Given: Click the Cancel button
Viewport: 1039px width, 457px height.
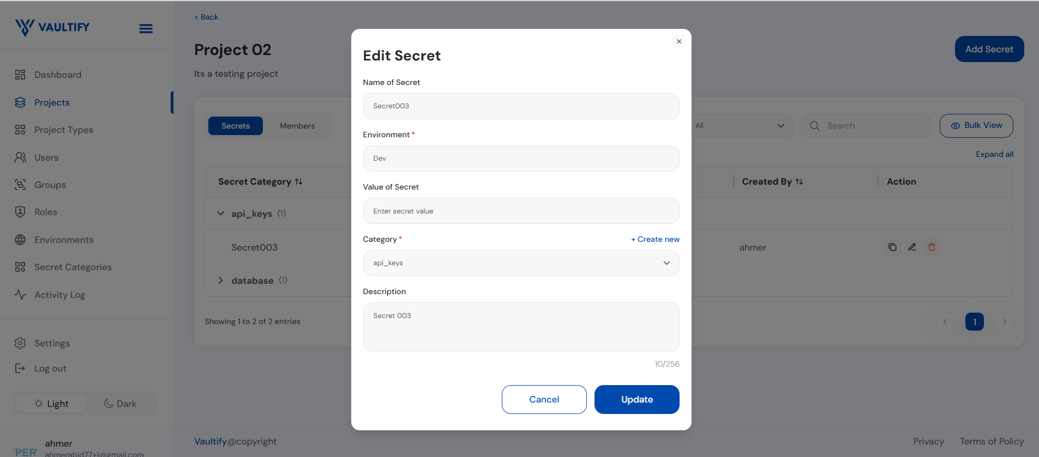Looking at the screenshot, I should (x=544, y=399).
